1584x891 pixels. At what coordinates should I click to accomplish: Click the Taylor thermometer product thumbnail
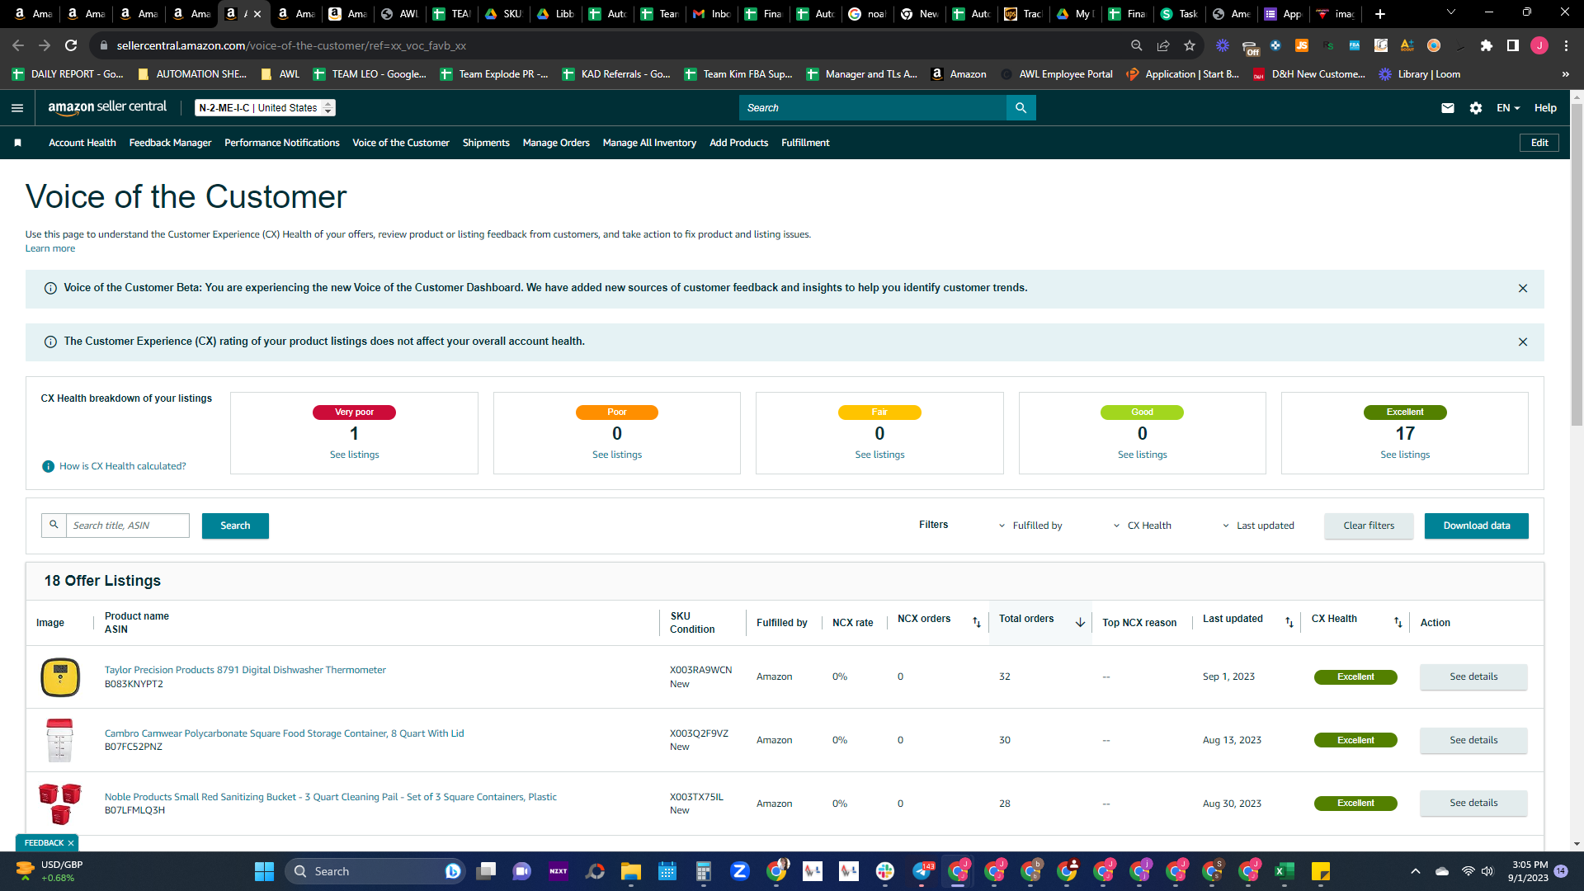(60, 677)
